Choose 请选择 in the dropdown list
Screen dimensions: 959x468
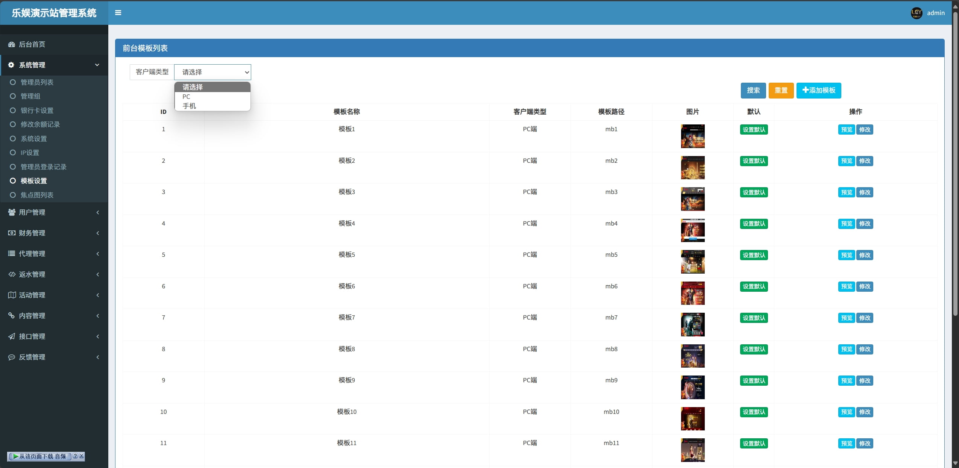point(212,87)
